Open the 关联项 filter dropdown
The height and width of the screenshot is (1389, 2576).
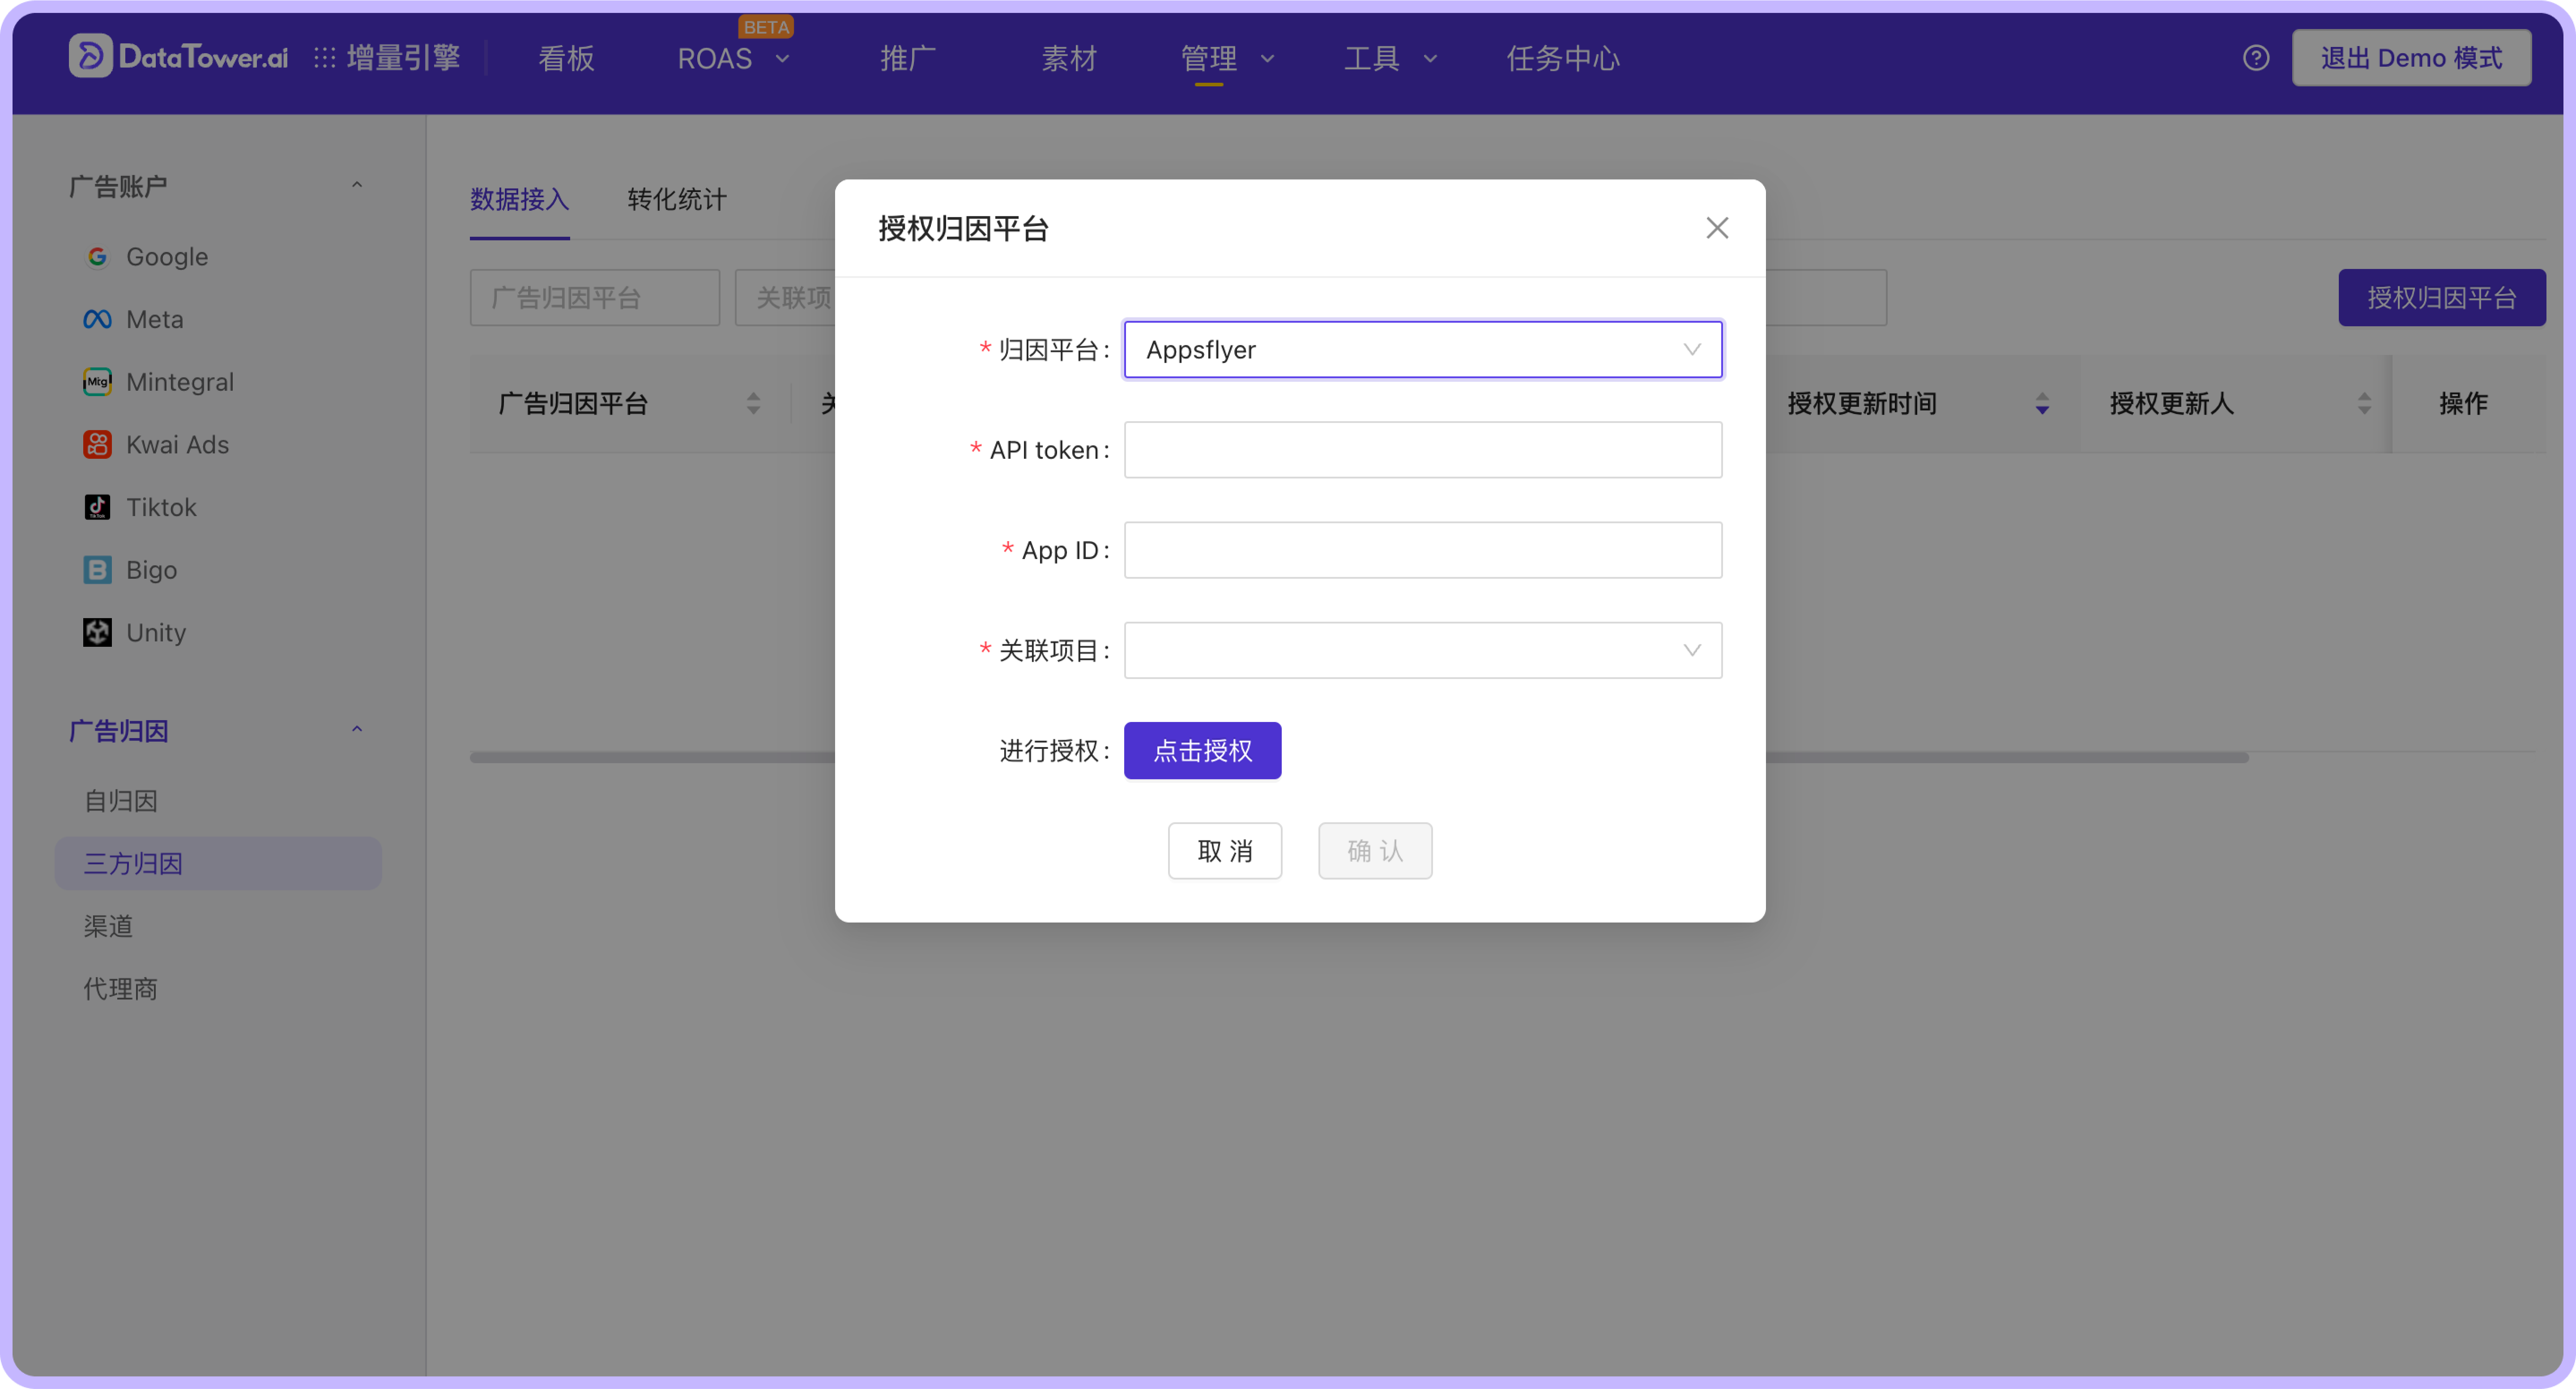[786, 298]
